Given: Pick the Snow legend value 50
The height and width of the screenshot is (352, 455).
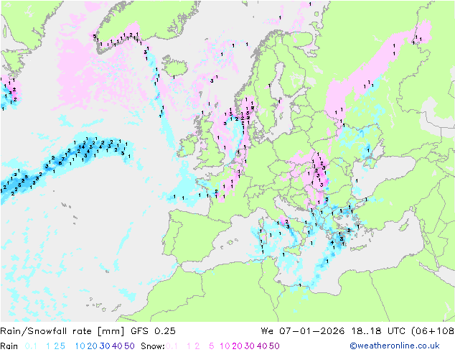Looking at the screenshot, I should pos(274,346).
